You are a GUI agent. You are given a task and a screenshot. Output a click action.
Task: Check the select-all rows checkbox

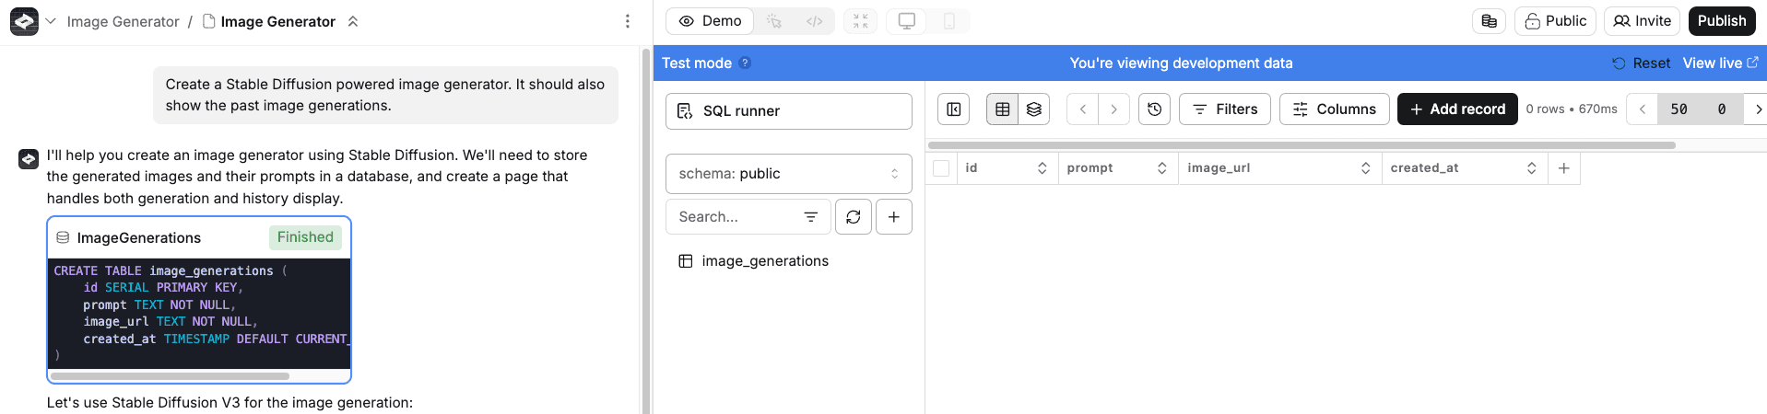[941, 168]
